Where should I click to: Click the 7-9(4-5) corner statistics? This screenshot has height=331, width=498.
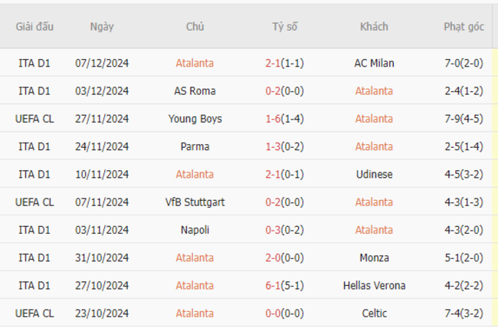tap(464, 119)
